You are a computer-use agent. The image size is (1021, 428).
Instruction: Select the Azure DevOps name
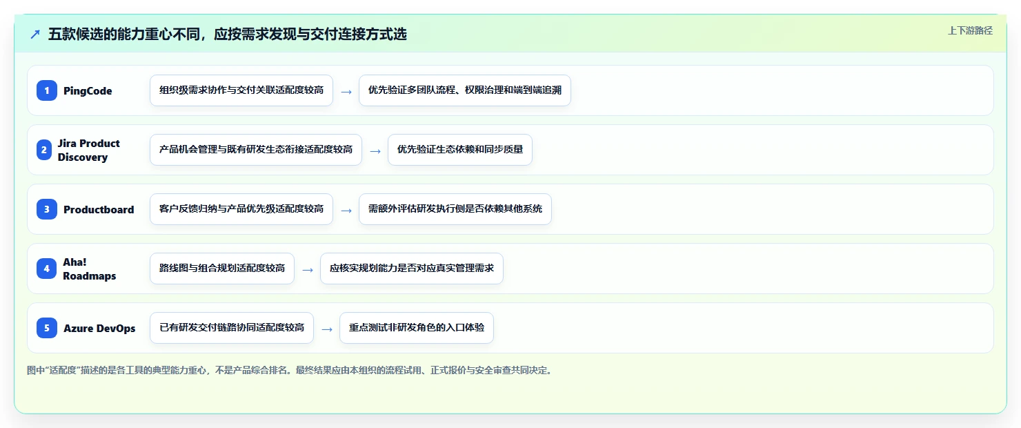tap(99, 329)
